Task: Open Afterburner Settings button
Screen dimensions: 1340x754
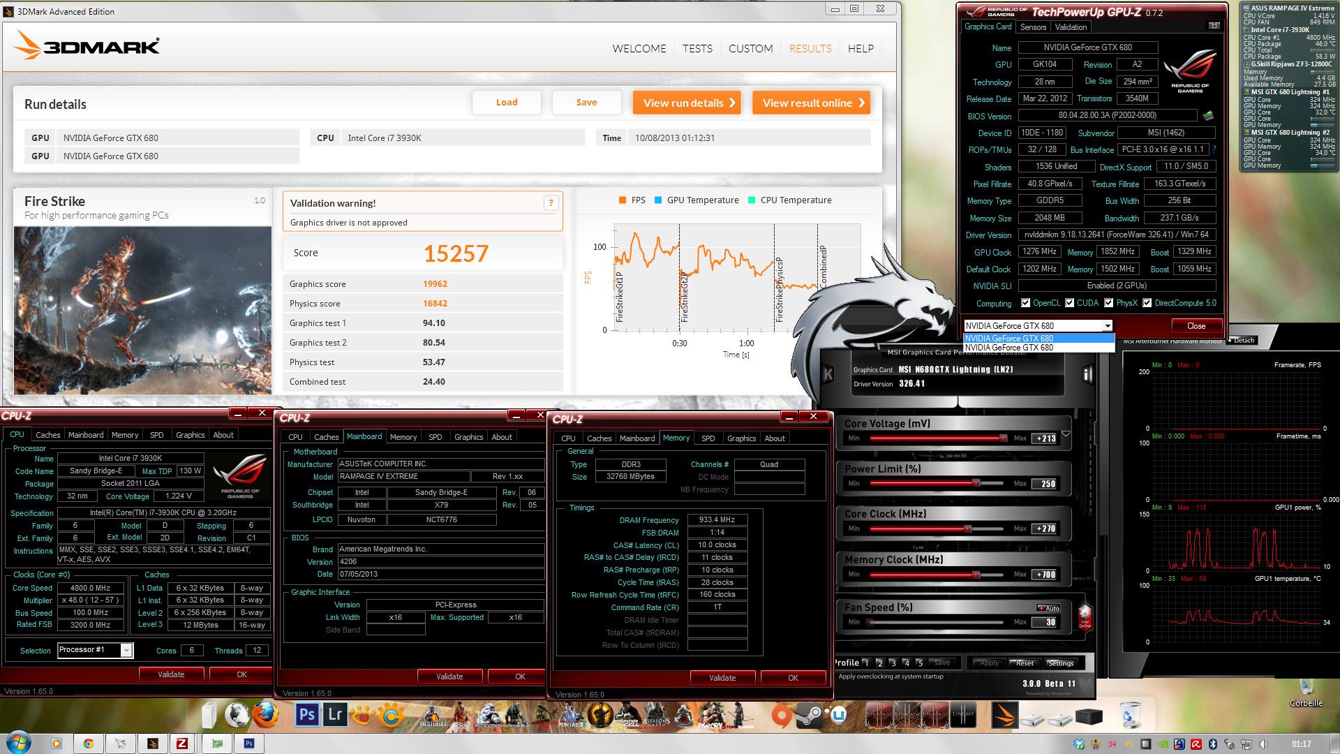Action: click(1061, 663)
